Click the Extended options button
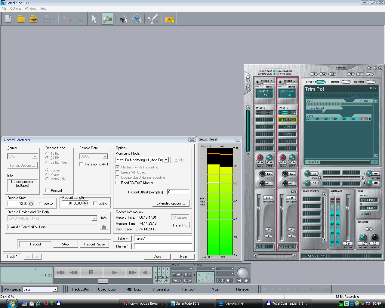 pos(171,203)
